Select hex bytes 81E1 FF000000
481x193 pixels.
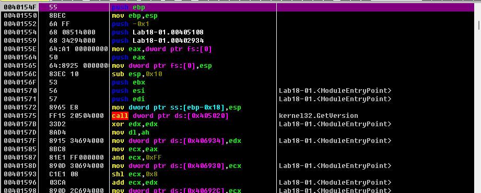[76, 158]
